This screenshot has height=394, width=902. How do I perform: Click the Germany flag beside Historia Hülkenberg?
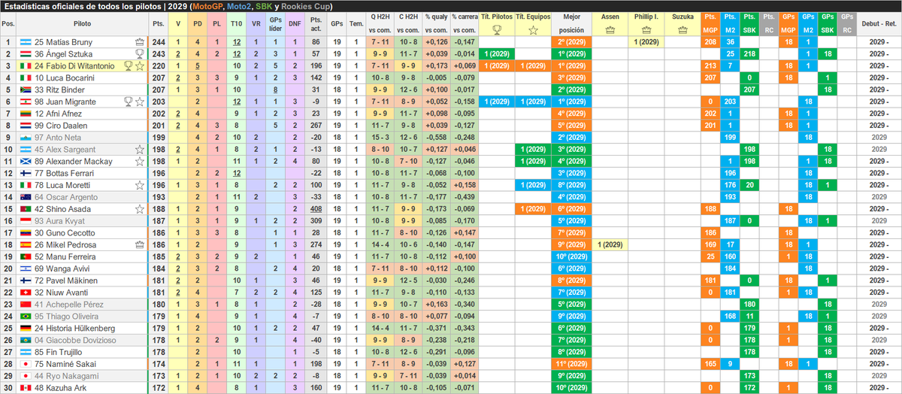pyautogui.click(x=25, y=328)
